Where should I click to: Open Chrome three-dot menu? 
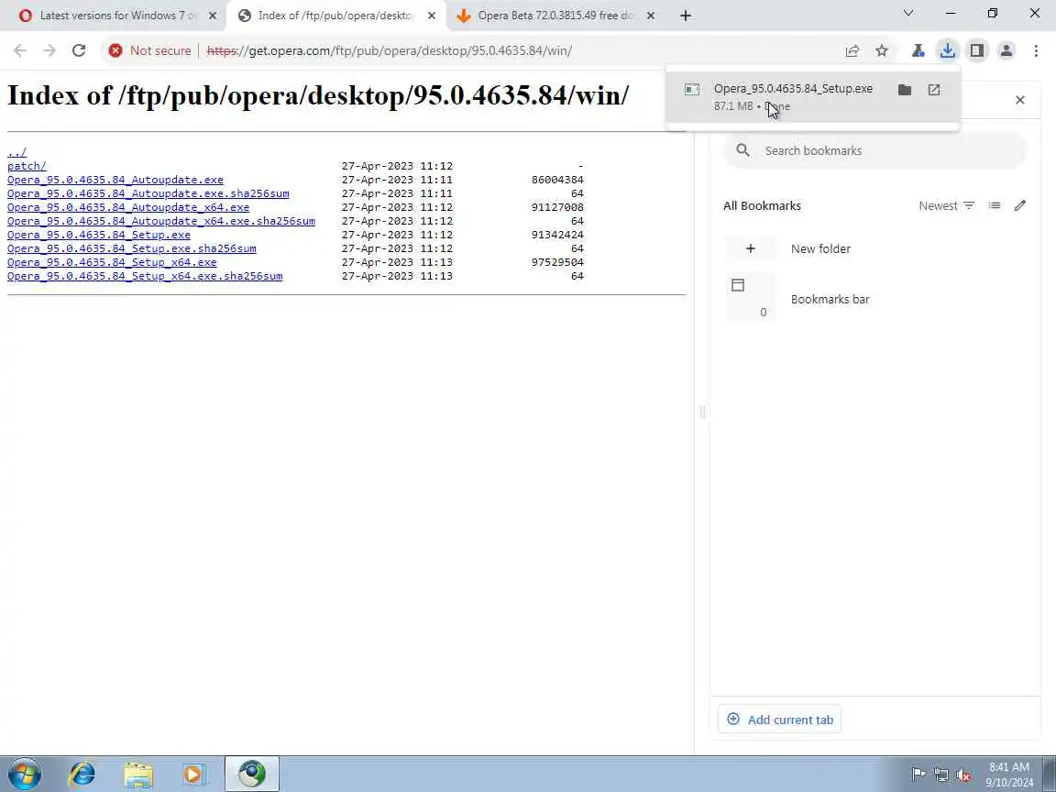tap(1036, 50)
